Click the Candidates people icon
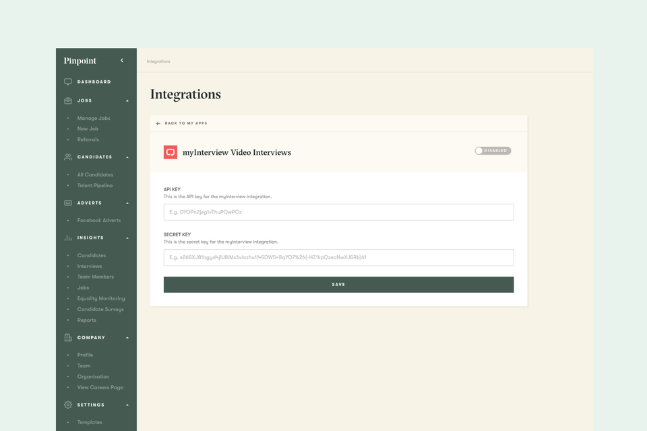The image size is (647, 431). tap(68, 157)
